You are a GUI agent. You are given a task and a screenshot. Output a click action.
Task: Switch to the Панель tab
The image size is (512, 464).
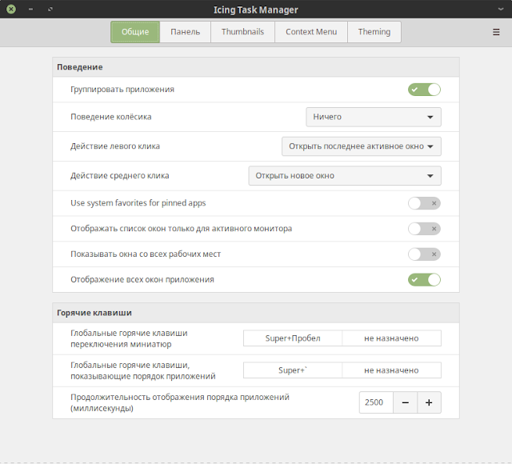coord(185,32)
